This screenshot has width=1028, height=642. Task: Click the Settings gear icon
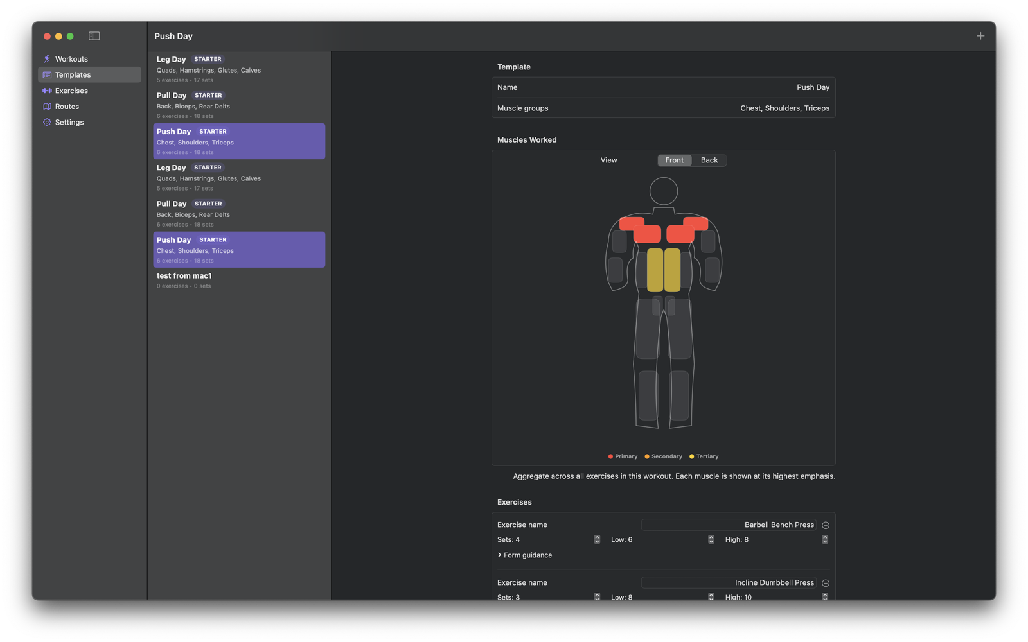47,123
